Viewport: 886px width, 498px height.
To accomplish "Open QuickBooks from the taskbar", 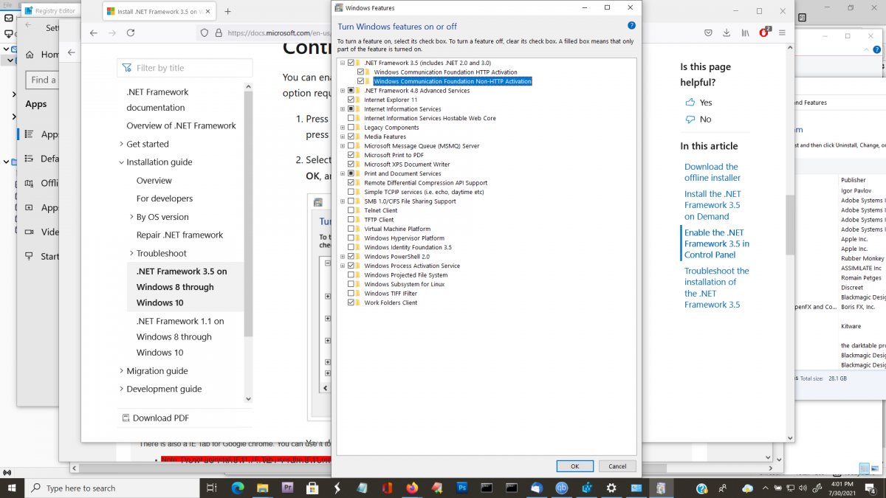I will 562,488.
